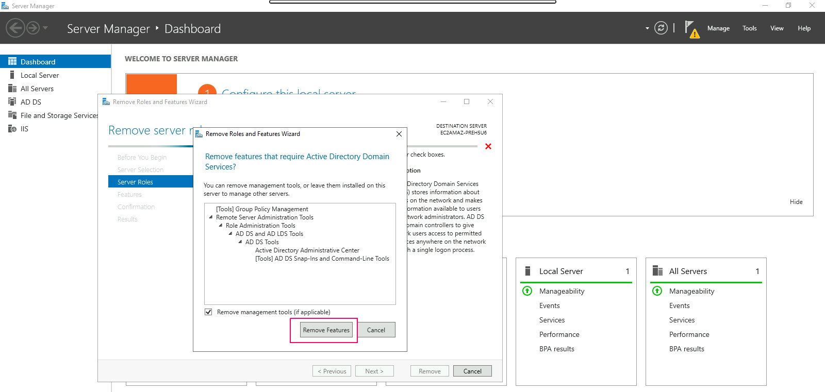The height and width of the screenshot is (392, 825).
Task: Click the Server Selection wizard step
Action: click(x=140, y=169)
